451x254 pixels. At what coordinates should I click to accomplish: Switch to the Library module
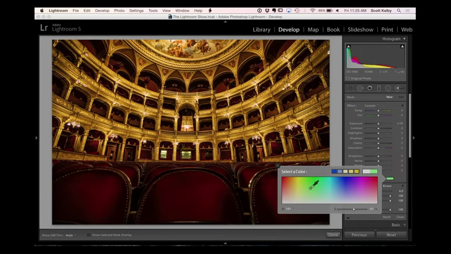pos(262,30)
